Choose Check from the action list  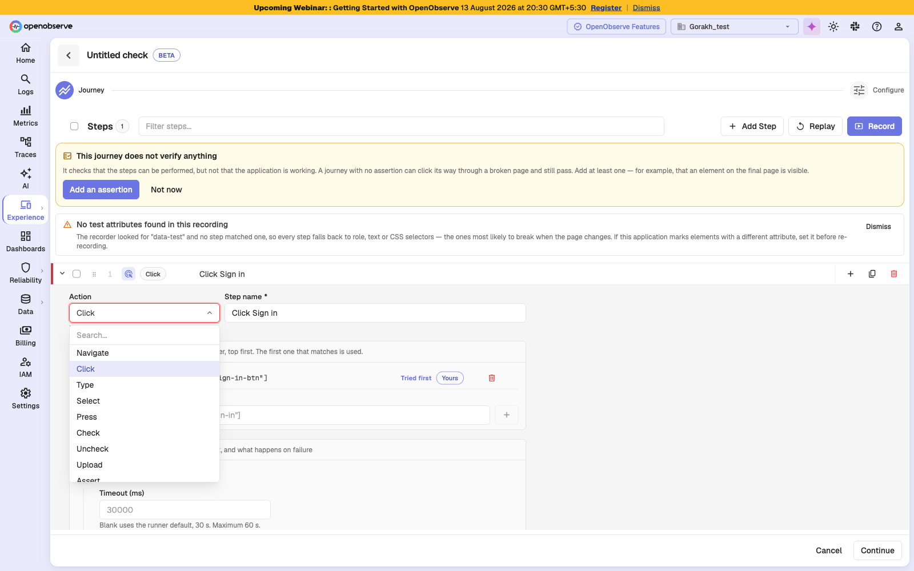pyautogui.click(x=145, y=433)
